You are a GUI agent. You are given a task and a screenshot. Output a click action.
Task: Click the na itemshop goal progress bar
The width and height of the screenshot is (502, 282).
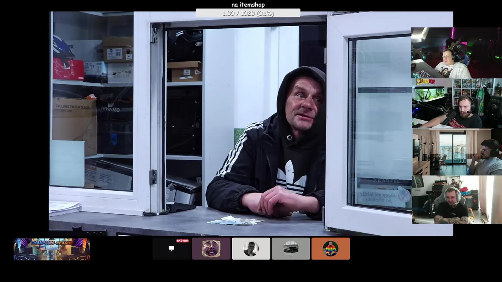[248, 13]
